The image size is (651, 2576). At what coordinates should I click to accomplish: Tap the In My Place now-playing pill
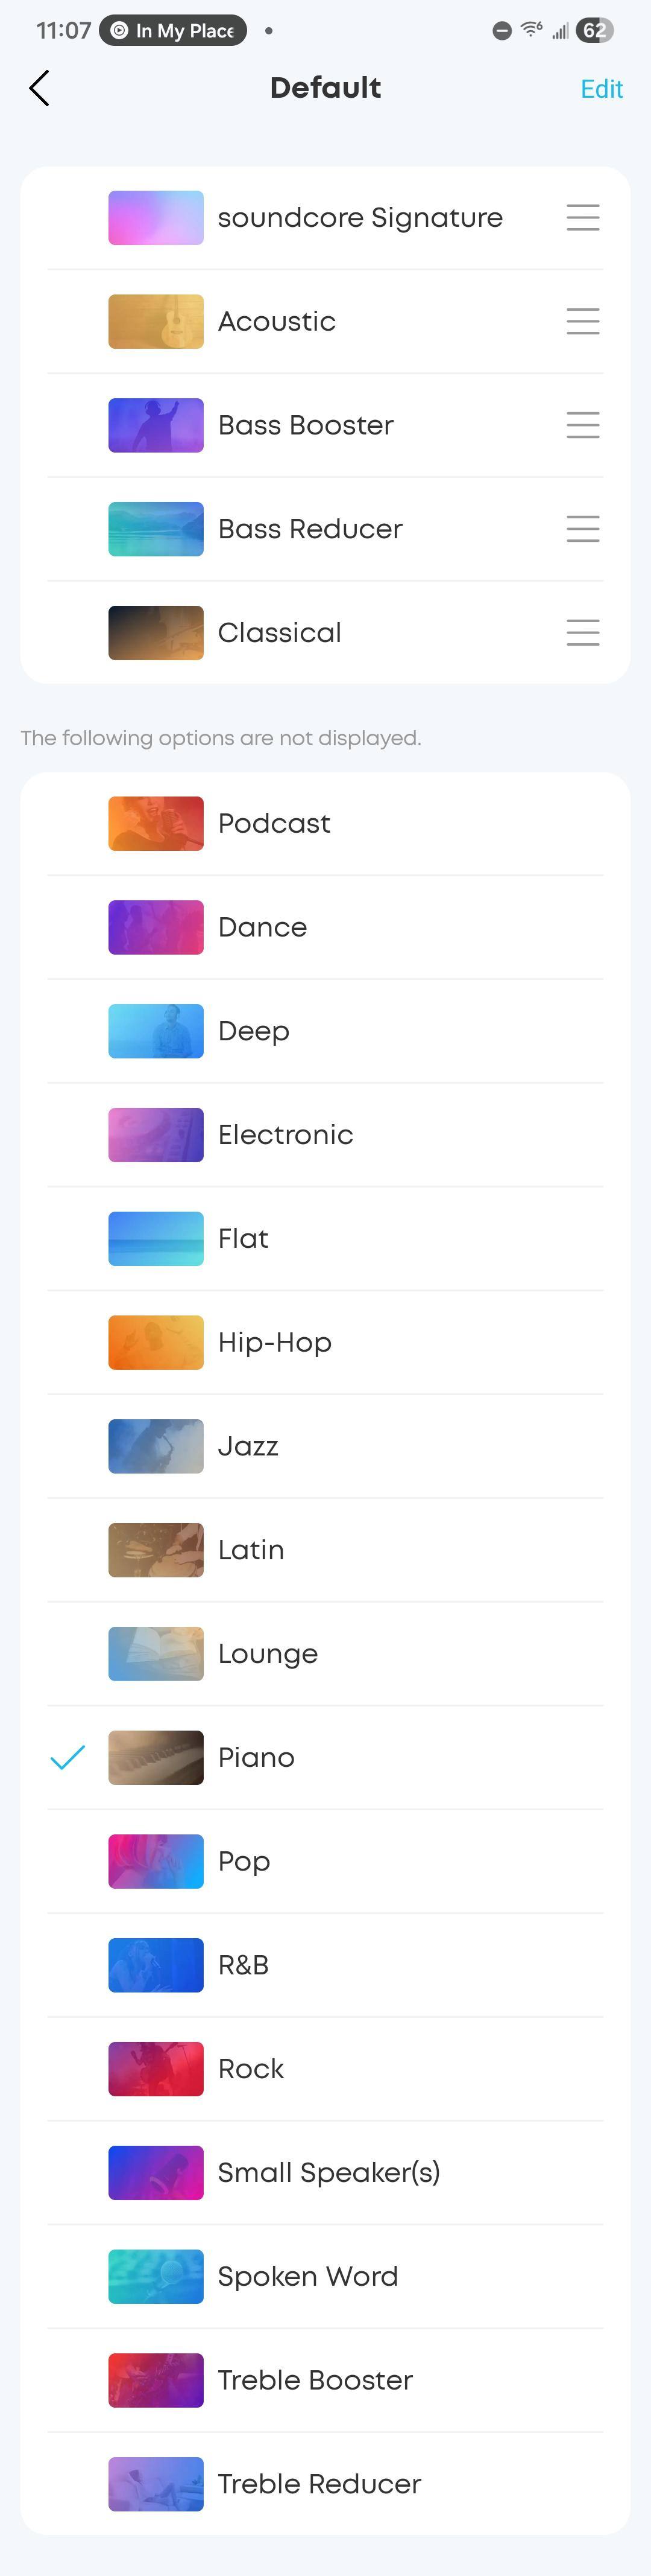point(173,30)
